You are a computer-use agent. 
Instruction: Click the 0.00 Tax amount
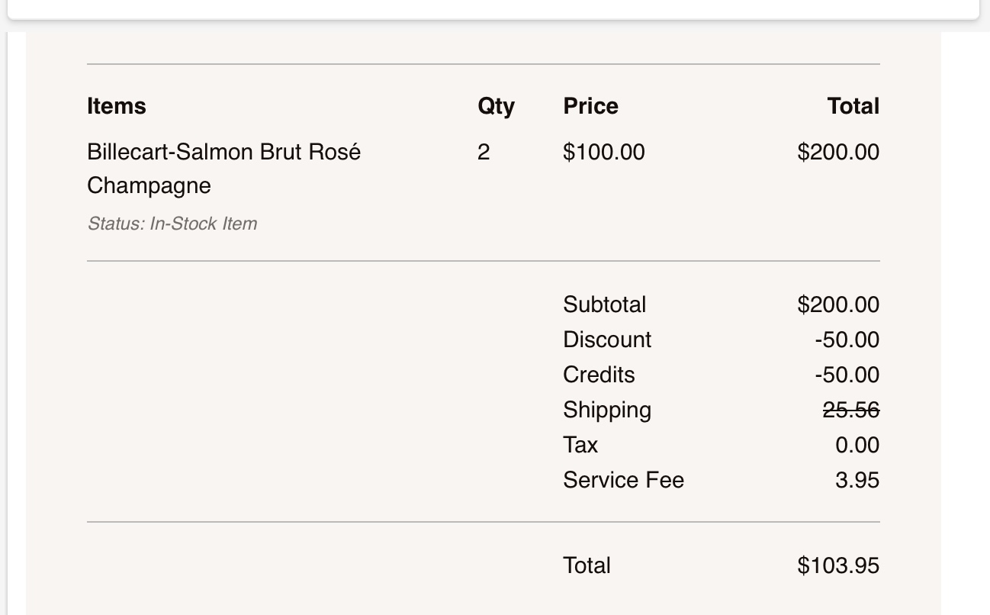pyautogui.click(x=857, y=445)
